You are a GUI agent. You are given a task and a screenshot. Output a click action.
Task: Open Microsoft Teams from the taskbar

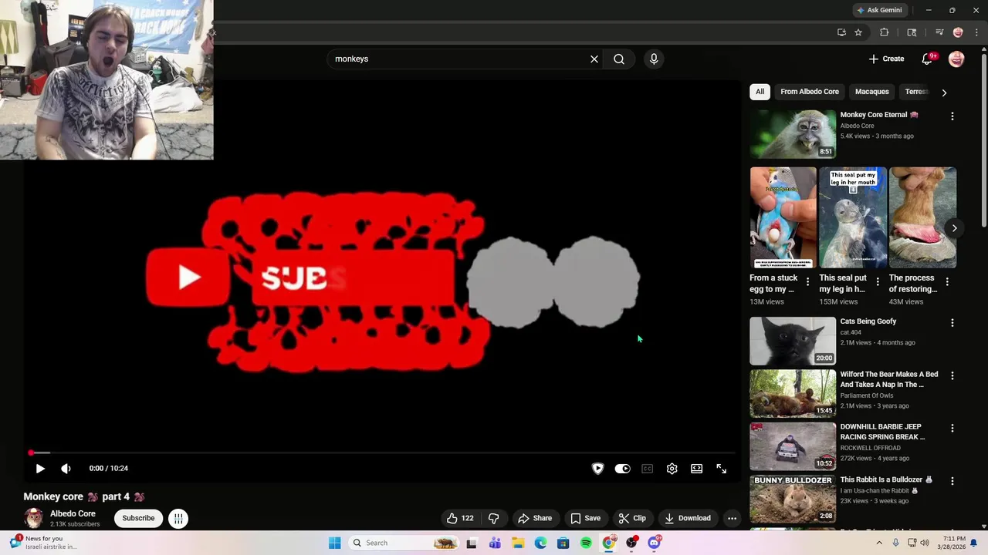(x=495, y=543)
